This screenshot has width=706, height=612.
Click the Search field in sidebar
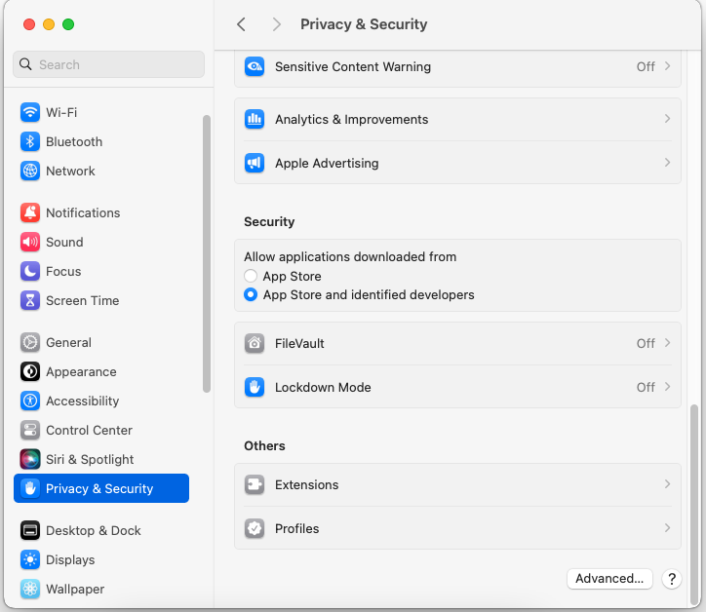tap(109, 64)
